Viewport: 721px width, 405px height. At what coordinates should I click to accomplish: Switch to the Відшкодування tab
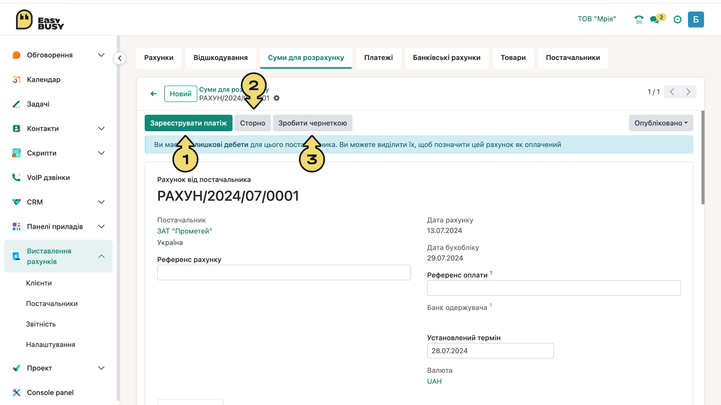coord(220,58)
